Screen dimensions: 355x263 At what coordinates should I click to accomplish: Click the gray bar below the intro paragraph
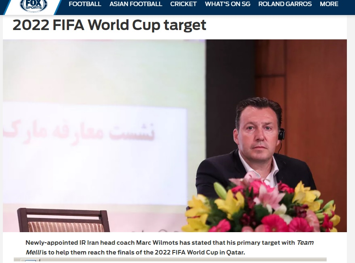coord(170,260)
